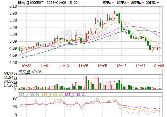Click the RSI_B:34.34 indicator label

[x=52, y=95]
